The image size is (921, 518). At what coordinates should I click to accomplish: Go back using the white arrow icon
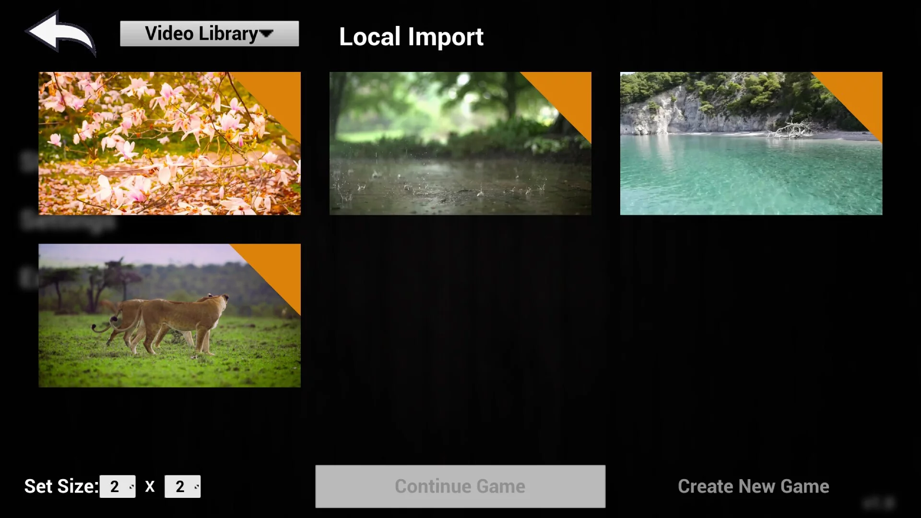tap(60, 34)
